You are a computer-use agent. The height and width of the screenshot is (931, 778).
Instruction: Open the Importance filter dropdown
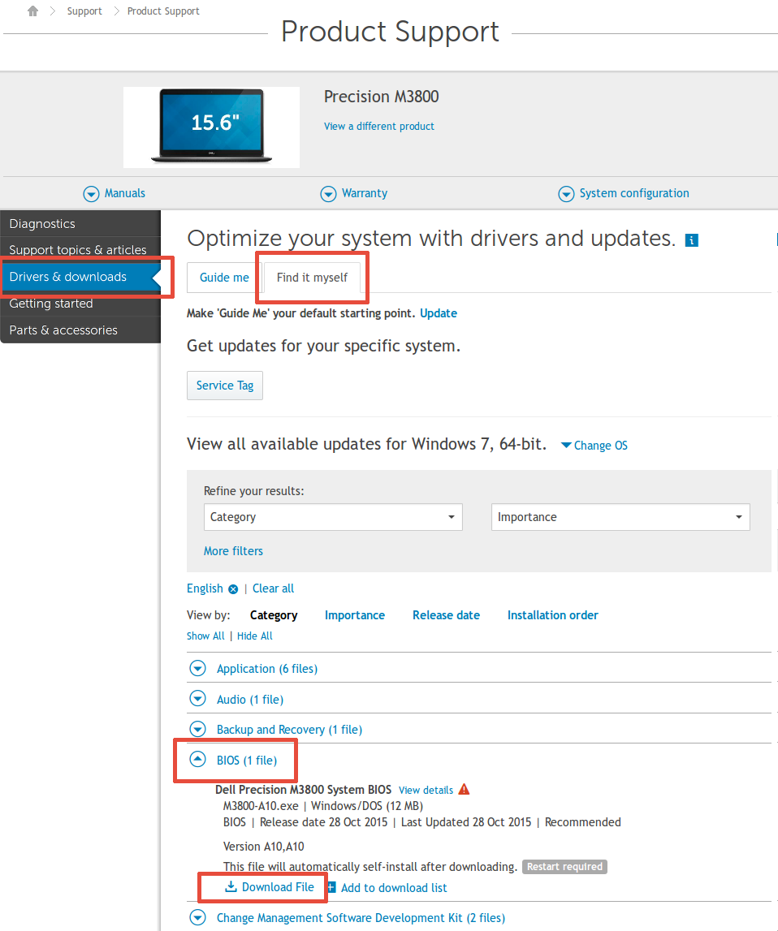tap(620, 517)
